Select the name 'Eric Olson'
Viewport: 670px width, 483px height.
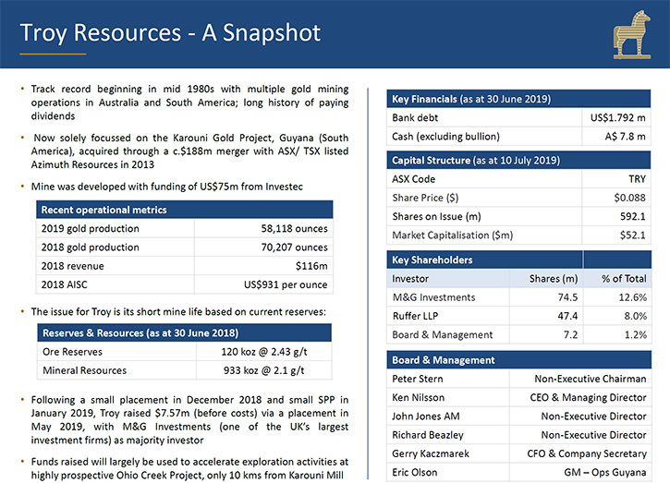coord(415,472)
